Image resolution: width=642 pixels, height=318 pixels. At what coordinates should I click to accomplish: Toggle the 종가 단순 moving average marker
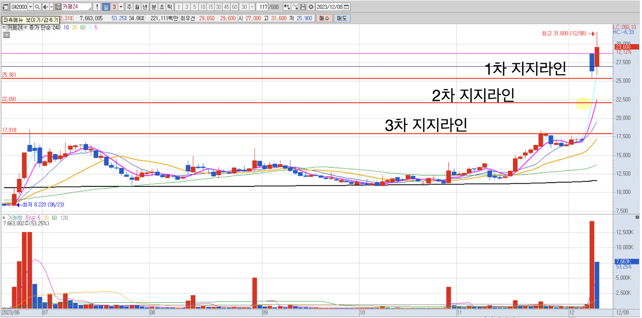pos(26,28)
